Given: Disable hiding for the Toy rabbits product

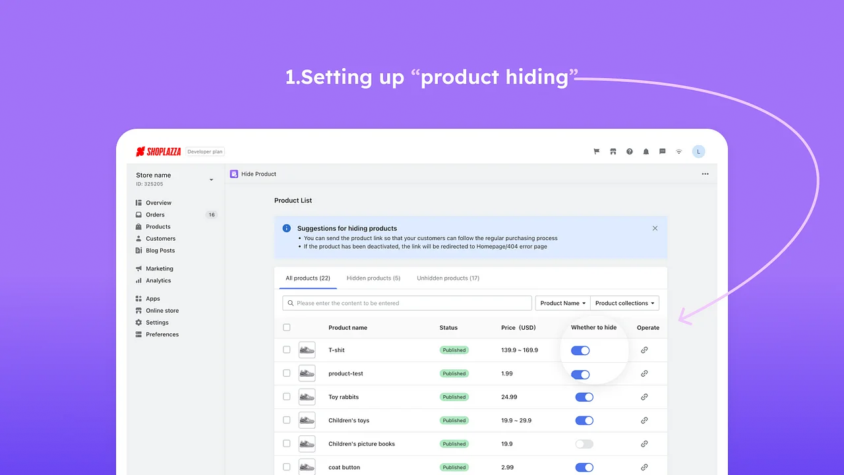Looking at the screenshot, I should pos(584,396).
